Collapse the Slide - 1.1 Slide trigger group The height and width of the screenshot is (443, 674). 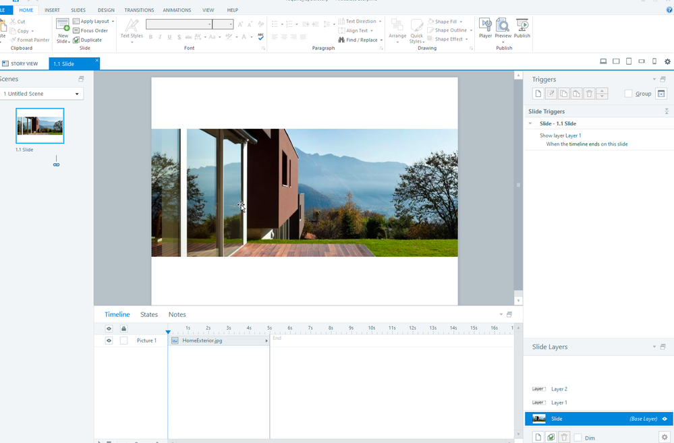tap(530, 124)
